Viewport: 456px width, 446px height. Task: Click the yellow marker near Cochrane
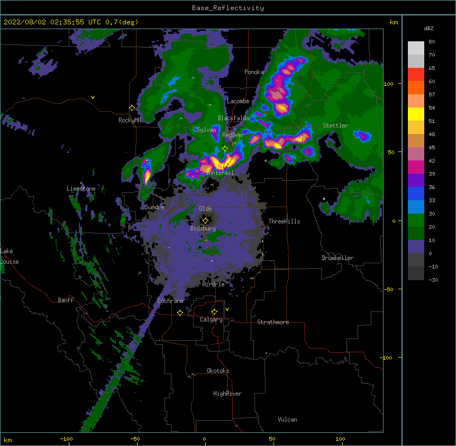[180, 313]
